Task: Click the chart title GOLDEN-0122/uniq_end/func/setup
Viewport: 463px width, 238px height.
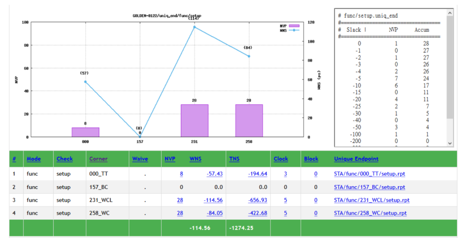Action: pyautogui.click(x=167, y=16)
